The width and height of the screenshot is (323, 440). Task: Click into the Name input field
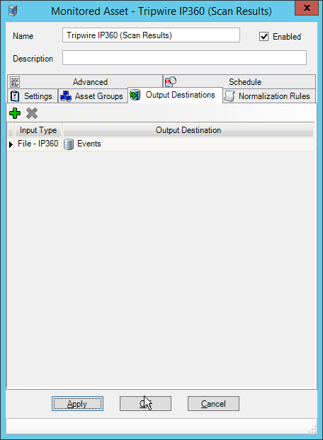pyautogui.click(x=151, y=35)
